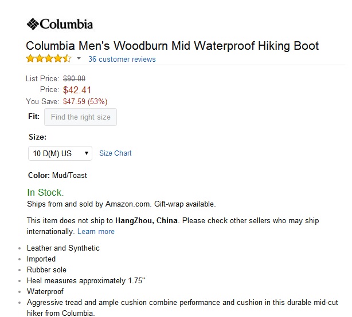Click the Columbia diamond emblem icon

pos(33,24)
